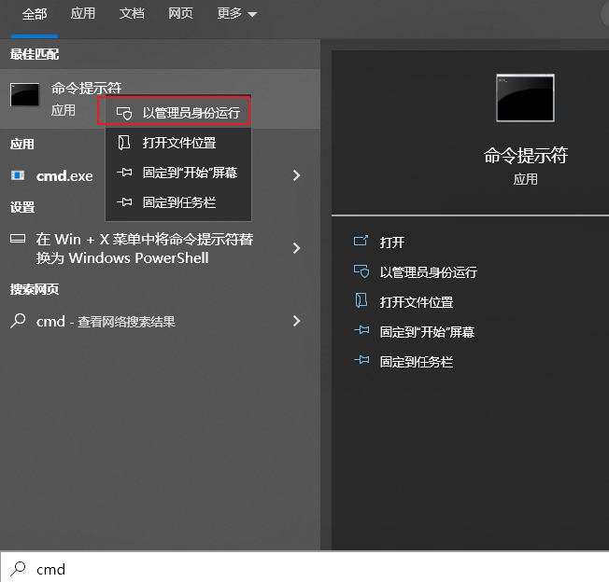This screenshot has height=582, width=609.
Task: Click the large 命令提示符 thumbnail in the preview pane
Action: point(525,98)
